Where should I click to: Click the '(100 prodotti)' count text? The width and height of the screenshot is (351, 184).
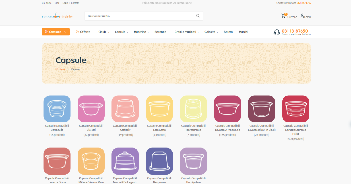(x=296, y=139)
